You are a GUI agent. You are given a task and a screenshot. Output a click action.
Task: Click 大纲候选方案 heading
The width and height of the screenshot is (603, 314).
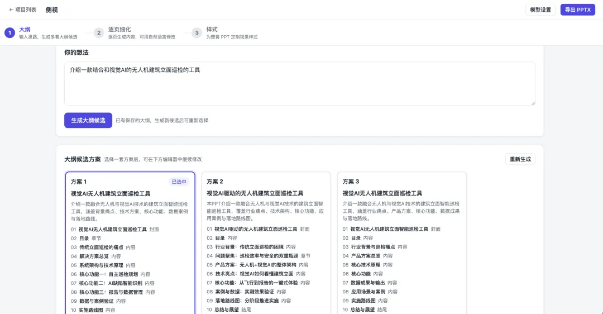click(82, 159)
